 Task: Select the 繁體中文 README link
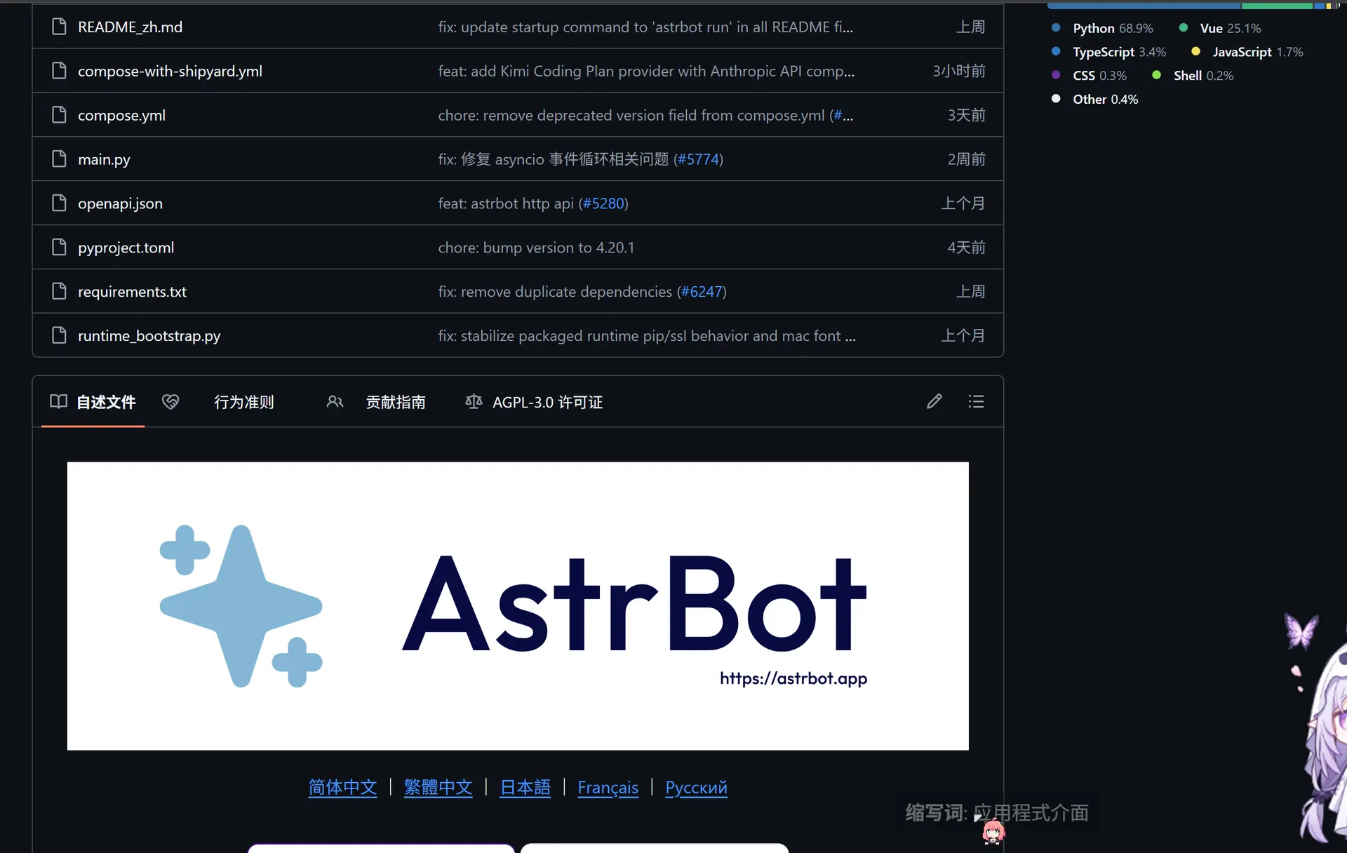tap(438, 787)
